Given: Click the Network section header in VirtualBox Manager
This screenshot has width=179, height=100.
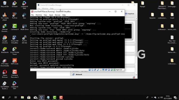Looking at the screenshot, I should coord(103,74).
